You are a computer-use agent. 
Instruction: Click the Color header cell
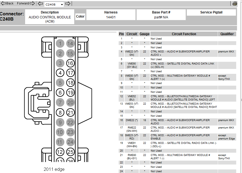tap(80, 16)
